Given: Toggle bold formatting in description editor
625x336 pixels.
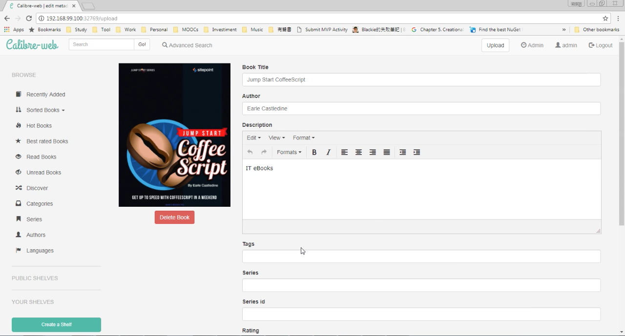Looking at the screenshot, I should point(314,152).
